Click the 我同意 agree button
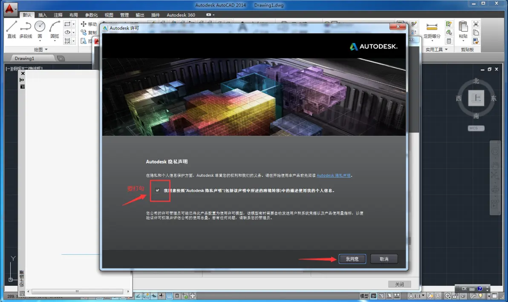508x302 pixels. pos(352,259)
